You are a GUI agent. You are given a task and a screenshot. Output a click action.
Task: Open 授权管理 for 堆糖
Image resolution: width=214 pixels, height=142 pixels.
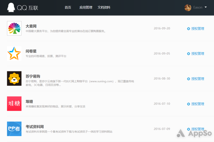(x=196, y=104)
